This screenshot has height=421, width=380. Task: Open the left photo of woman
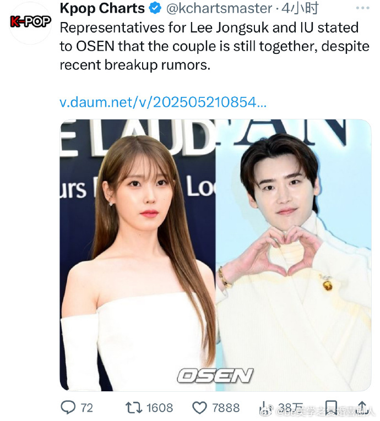pos(137,255)
